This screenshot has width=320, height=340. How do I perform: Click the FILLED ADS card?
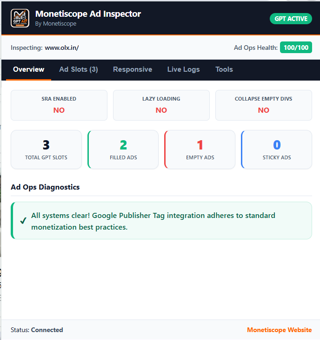pos(123,150)
